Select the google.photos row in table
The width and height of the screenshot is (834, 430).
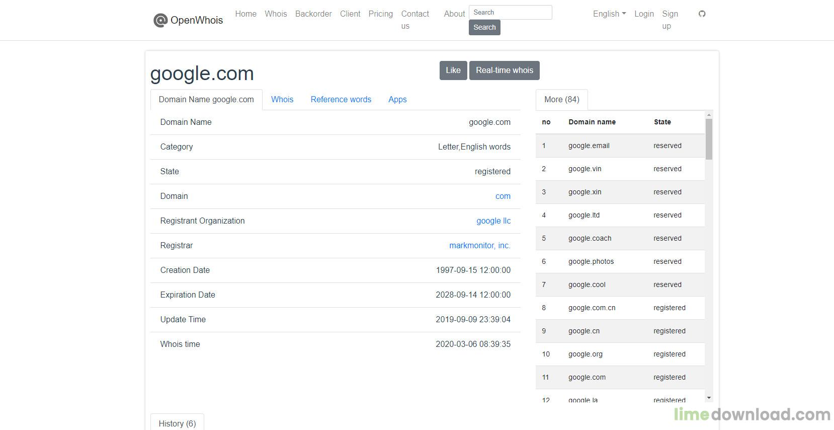[x=591, y=262]
